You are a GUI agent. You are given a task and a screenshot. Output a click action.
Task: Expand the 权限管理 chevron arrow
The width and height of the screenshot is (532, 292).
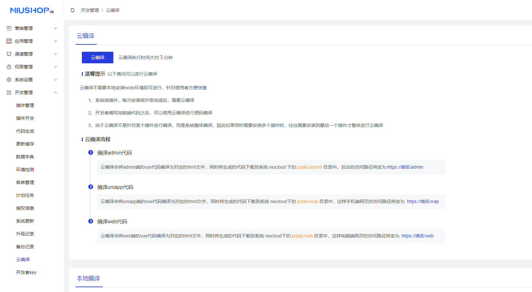coord(56,67)
